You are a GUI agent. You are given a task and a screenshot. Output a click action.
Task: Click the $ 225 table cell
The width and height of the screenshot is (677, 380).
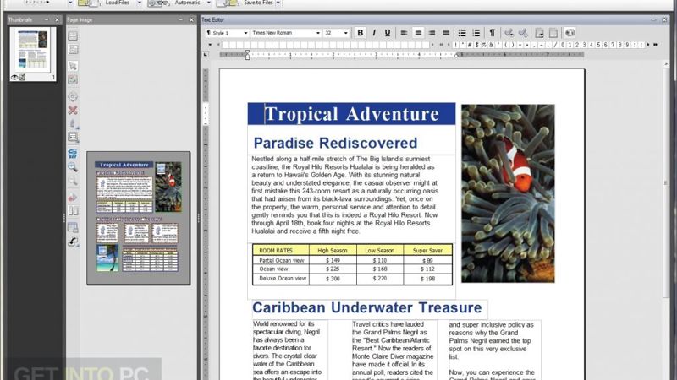coord(333,269)
